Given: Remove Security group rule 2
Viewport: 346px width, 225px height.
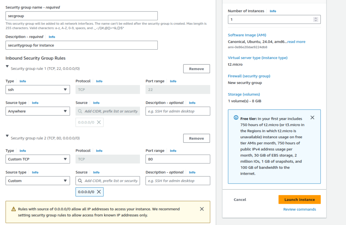Looking at the screenshot, I should click(x=196, y=138).
